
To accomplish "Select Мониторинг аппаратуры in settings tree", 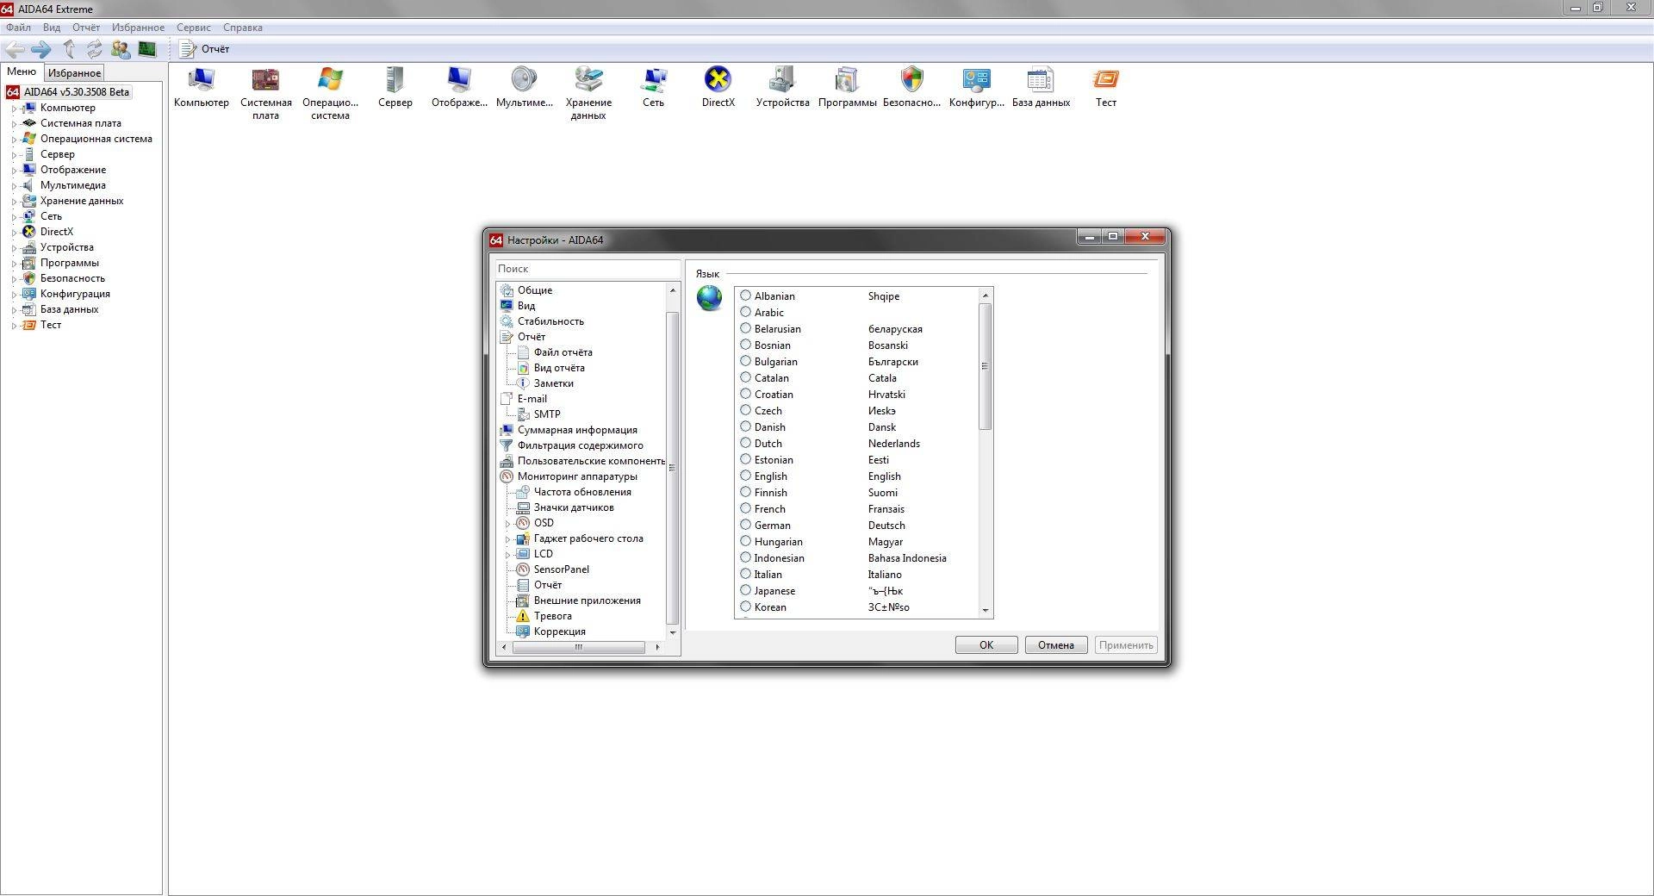I will (x=577, y=476).
